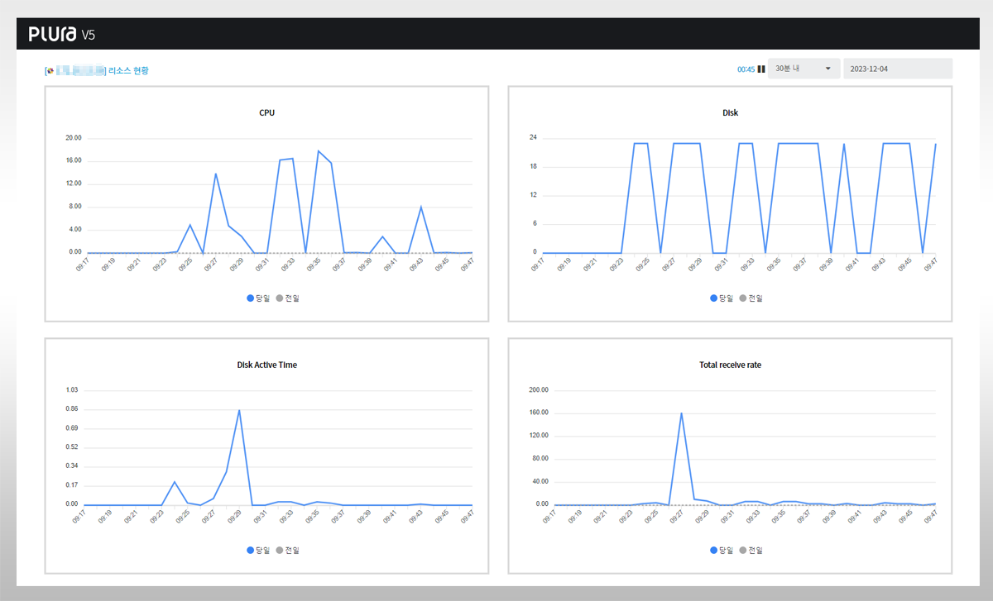
Task: Toggle 당일 legend in Total receive rate chart
Action: (723, 550)
